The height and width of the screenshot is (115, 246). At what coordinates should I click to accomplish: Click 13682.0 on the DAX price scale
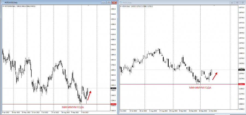[242, 53]
